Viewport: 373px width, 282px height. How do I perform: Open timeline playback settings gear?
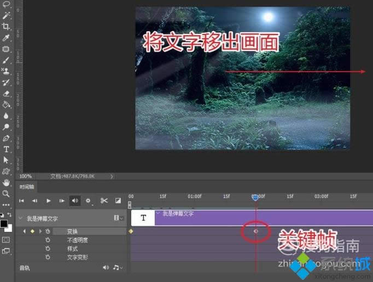click(88, 201)
